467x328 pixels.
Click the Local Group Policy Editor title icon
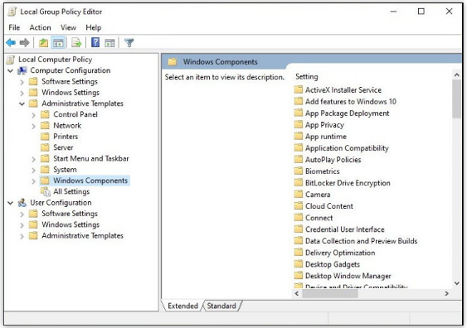click(x=12, y=12)
